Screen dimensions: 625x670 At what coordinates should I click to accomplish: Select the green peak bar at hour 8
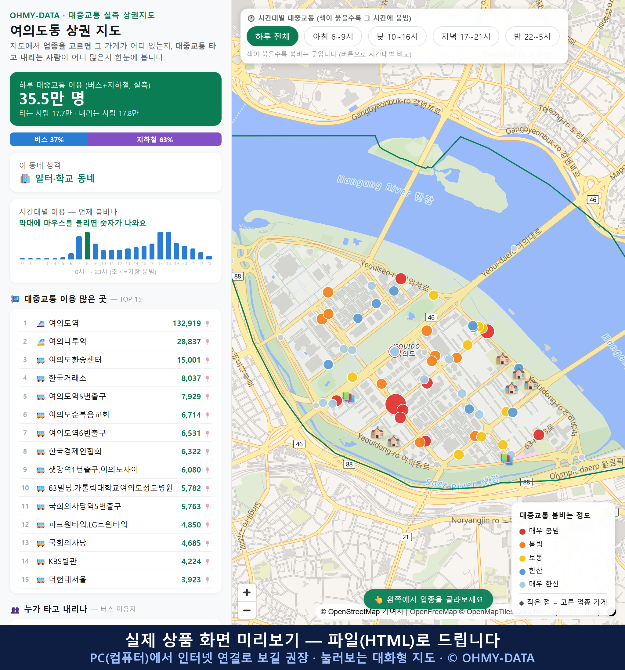click(87, 245)
